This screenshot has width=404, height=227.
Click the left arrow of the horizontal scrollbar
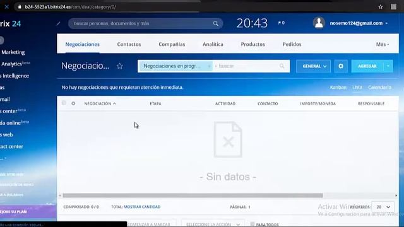(60, 195)
